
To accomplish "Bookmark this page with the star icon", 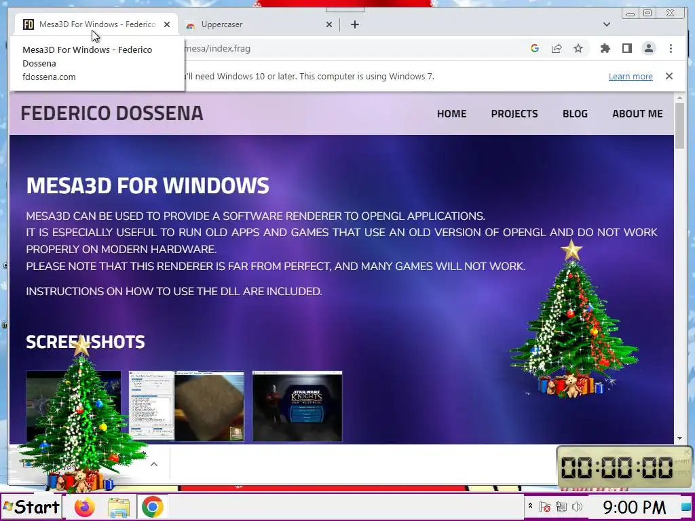I will 578,48.
